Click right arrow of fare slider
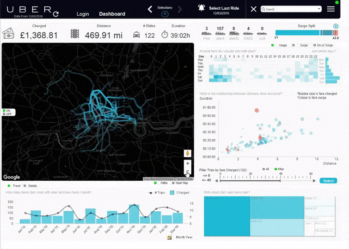349x249 pixels. pos(314,181)
